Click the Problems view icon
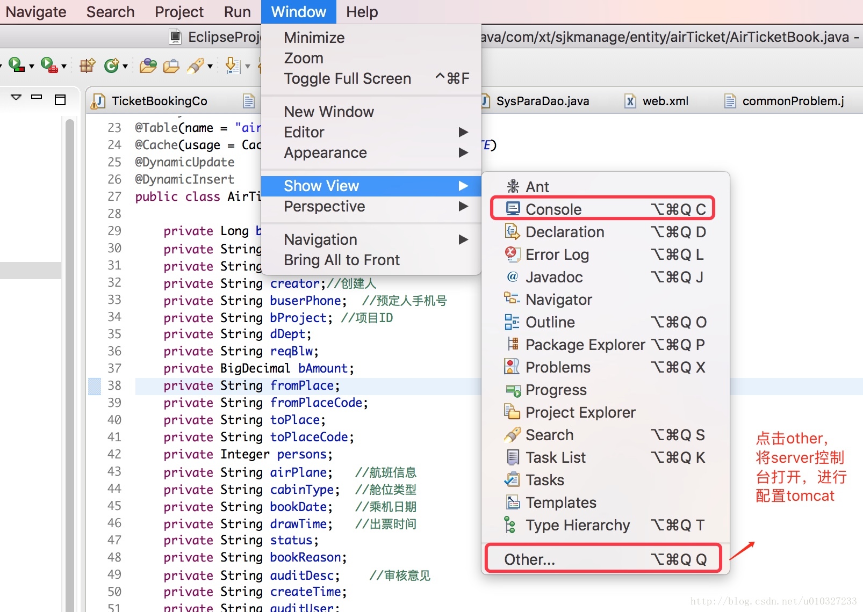Viewport: 863px width, 612px height. (512, 367)
